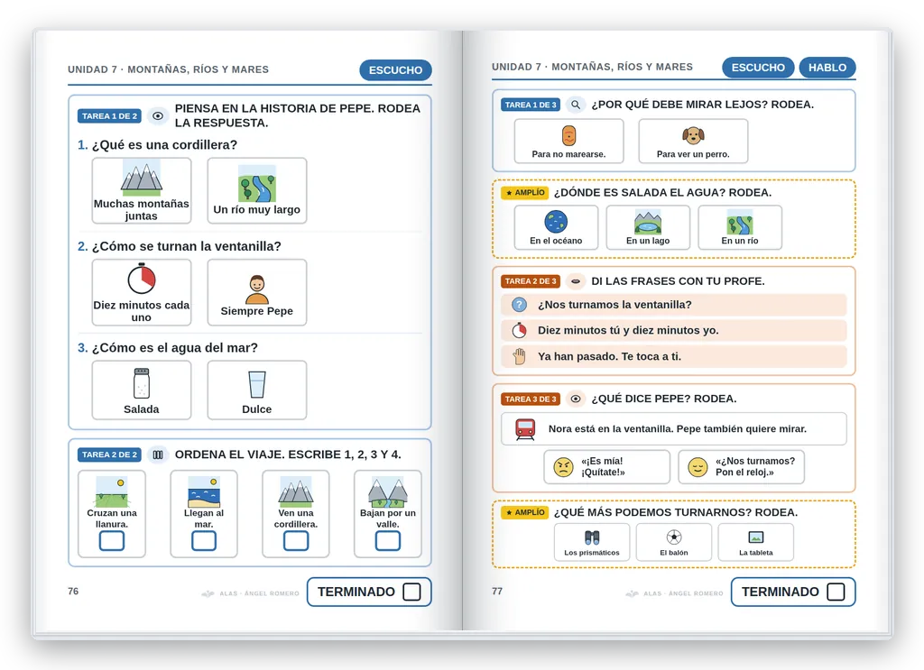Viewport: 924px width, 670px height.
Task: Click the 'Bajan por un valle' valley picture
Action: 388,492
